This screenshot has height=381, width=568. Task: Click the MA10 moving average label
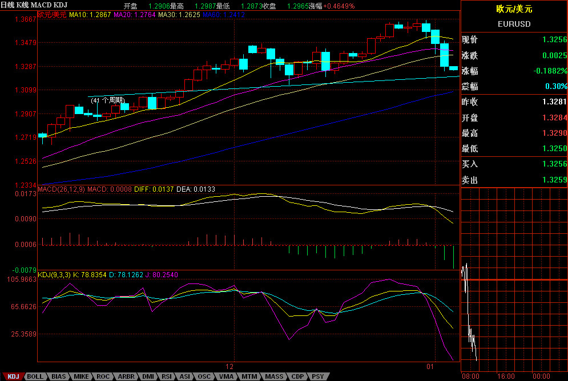coord(90,14)
